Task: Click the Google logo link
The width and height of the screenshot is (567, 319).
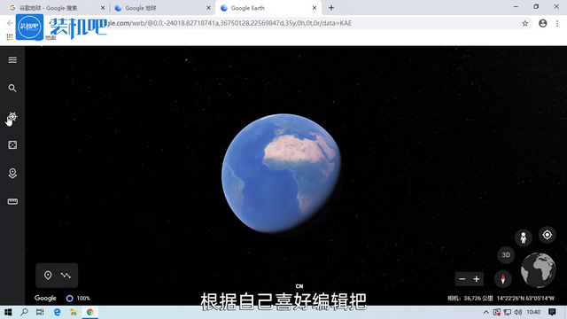Action: pos(45,298)
